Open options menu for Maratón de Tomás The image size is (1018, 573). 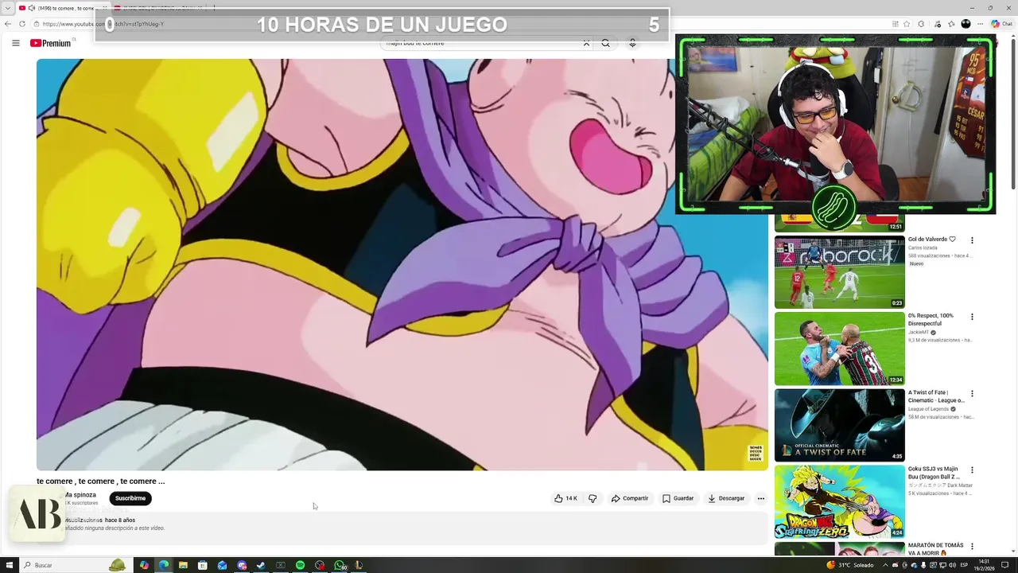coord(971,546)
